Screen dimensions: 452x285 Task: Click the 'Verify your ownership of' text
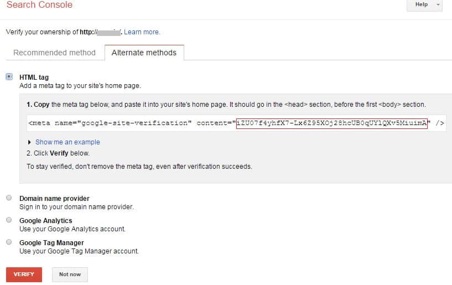42,32
